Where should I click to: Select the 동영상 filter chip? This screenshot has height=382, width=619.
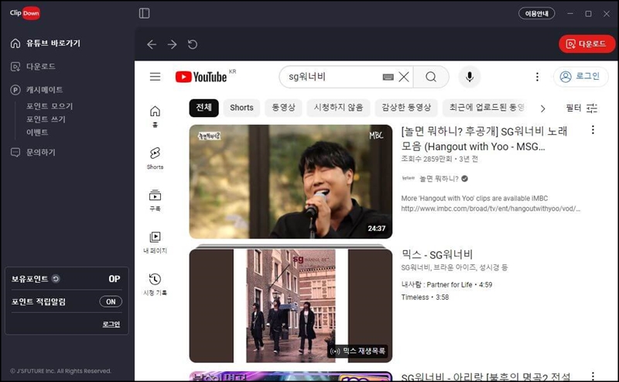click(x=283, y=108)
